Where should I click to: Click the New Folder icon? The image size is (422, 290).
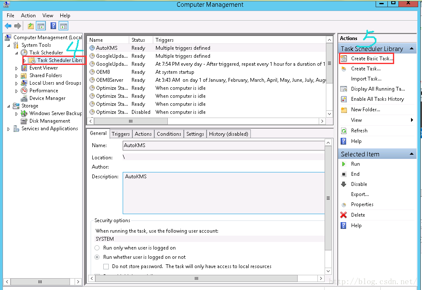click(344, 110)
